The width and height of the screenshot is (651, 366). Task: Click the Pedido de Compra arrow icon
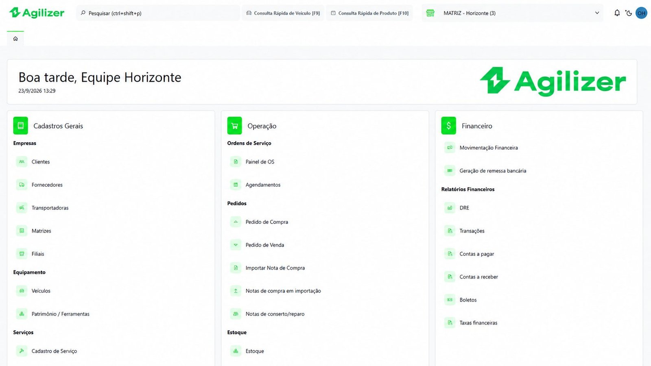coord(236,222)
